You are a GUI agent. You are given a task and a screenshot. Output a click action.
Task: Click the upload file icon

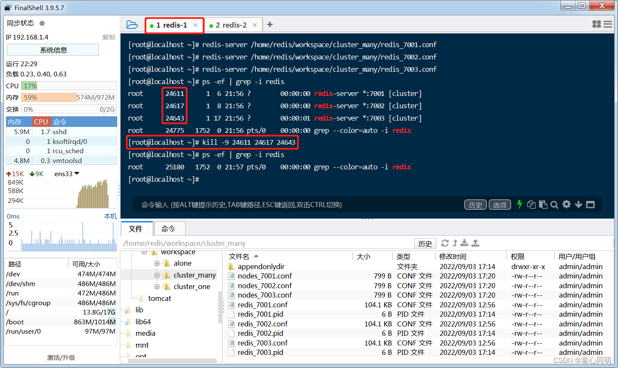click(476, 243)
